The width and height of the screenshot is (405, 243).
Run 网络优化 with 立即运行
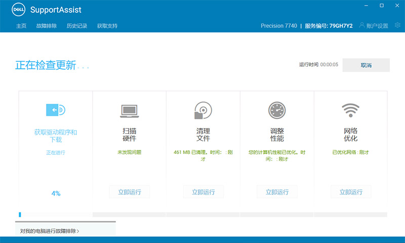point(351,192)
